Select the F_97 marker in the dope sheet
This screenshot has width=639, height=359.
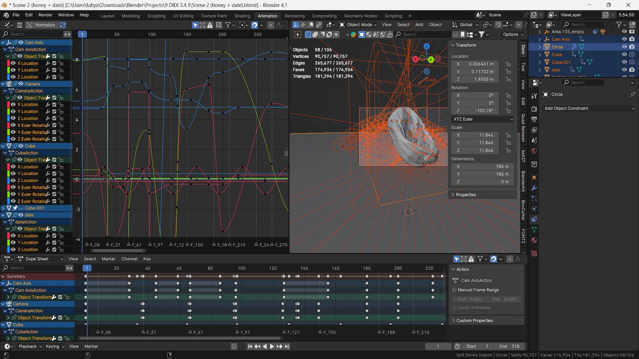coord(237,332)
